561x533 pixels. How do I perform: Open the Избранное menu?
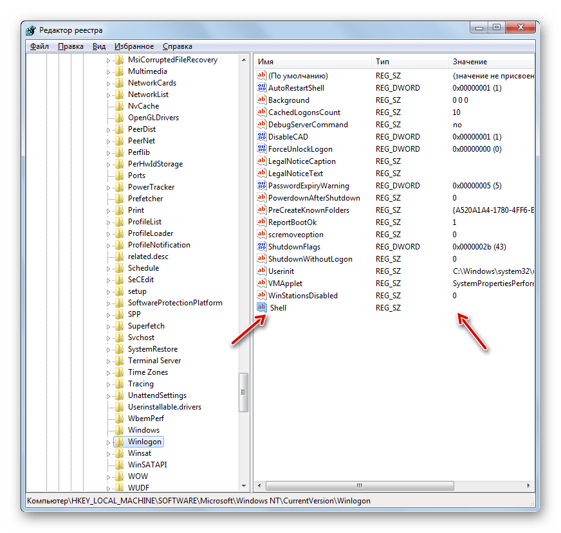point(134,46)
